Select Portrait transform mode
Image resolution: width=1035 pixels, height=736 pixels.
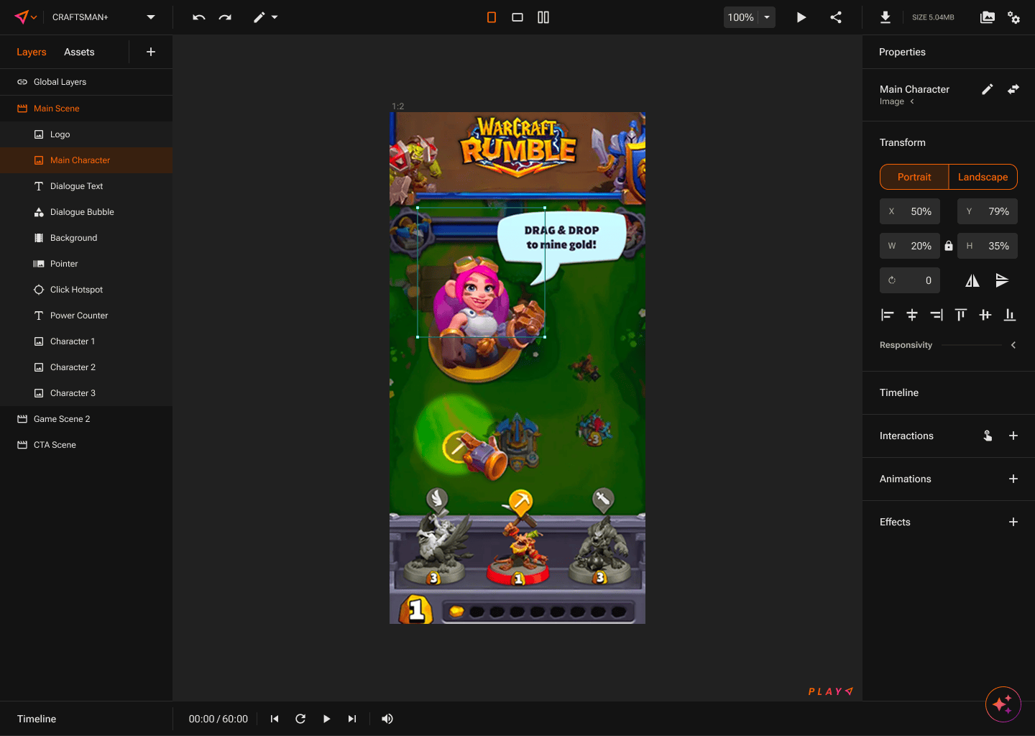pos(914,177)
